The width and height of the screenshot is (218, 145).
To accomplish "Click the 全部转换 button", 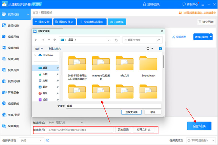I will pos(199,126).
